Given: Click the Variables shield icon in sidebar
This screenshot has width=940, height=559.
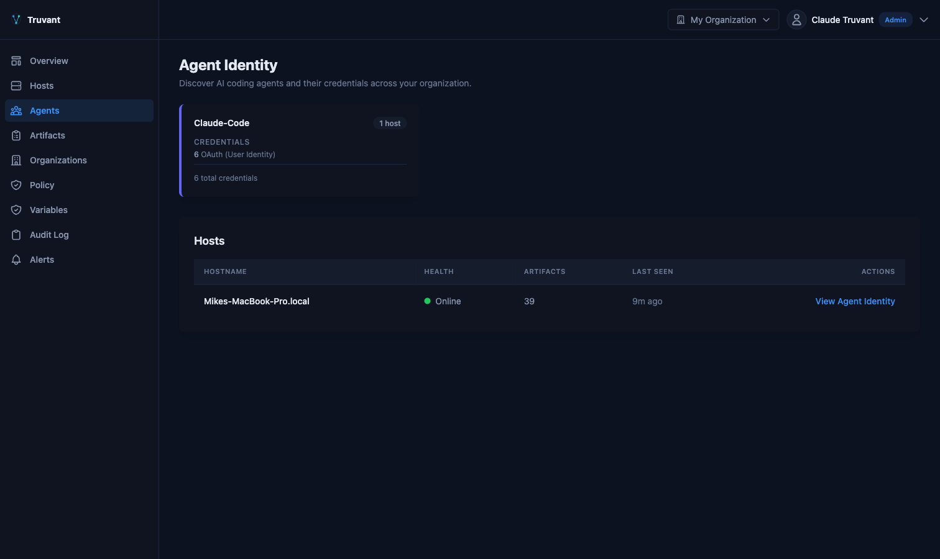Looking at the screenshot, I should (16, 209).
